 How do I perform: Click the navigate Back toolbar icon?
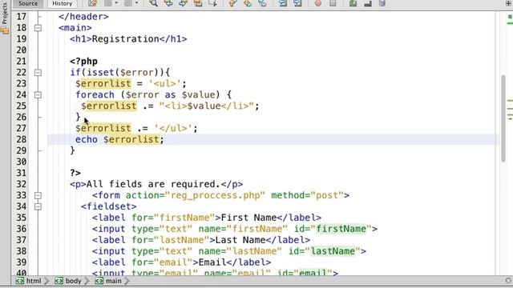(108, 3)
